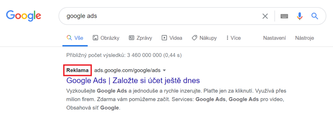Expand the arrow next to ads.google.com URL
The width and height of the screenshot is (333, 119).
(164, 70)
